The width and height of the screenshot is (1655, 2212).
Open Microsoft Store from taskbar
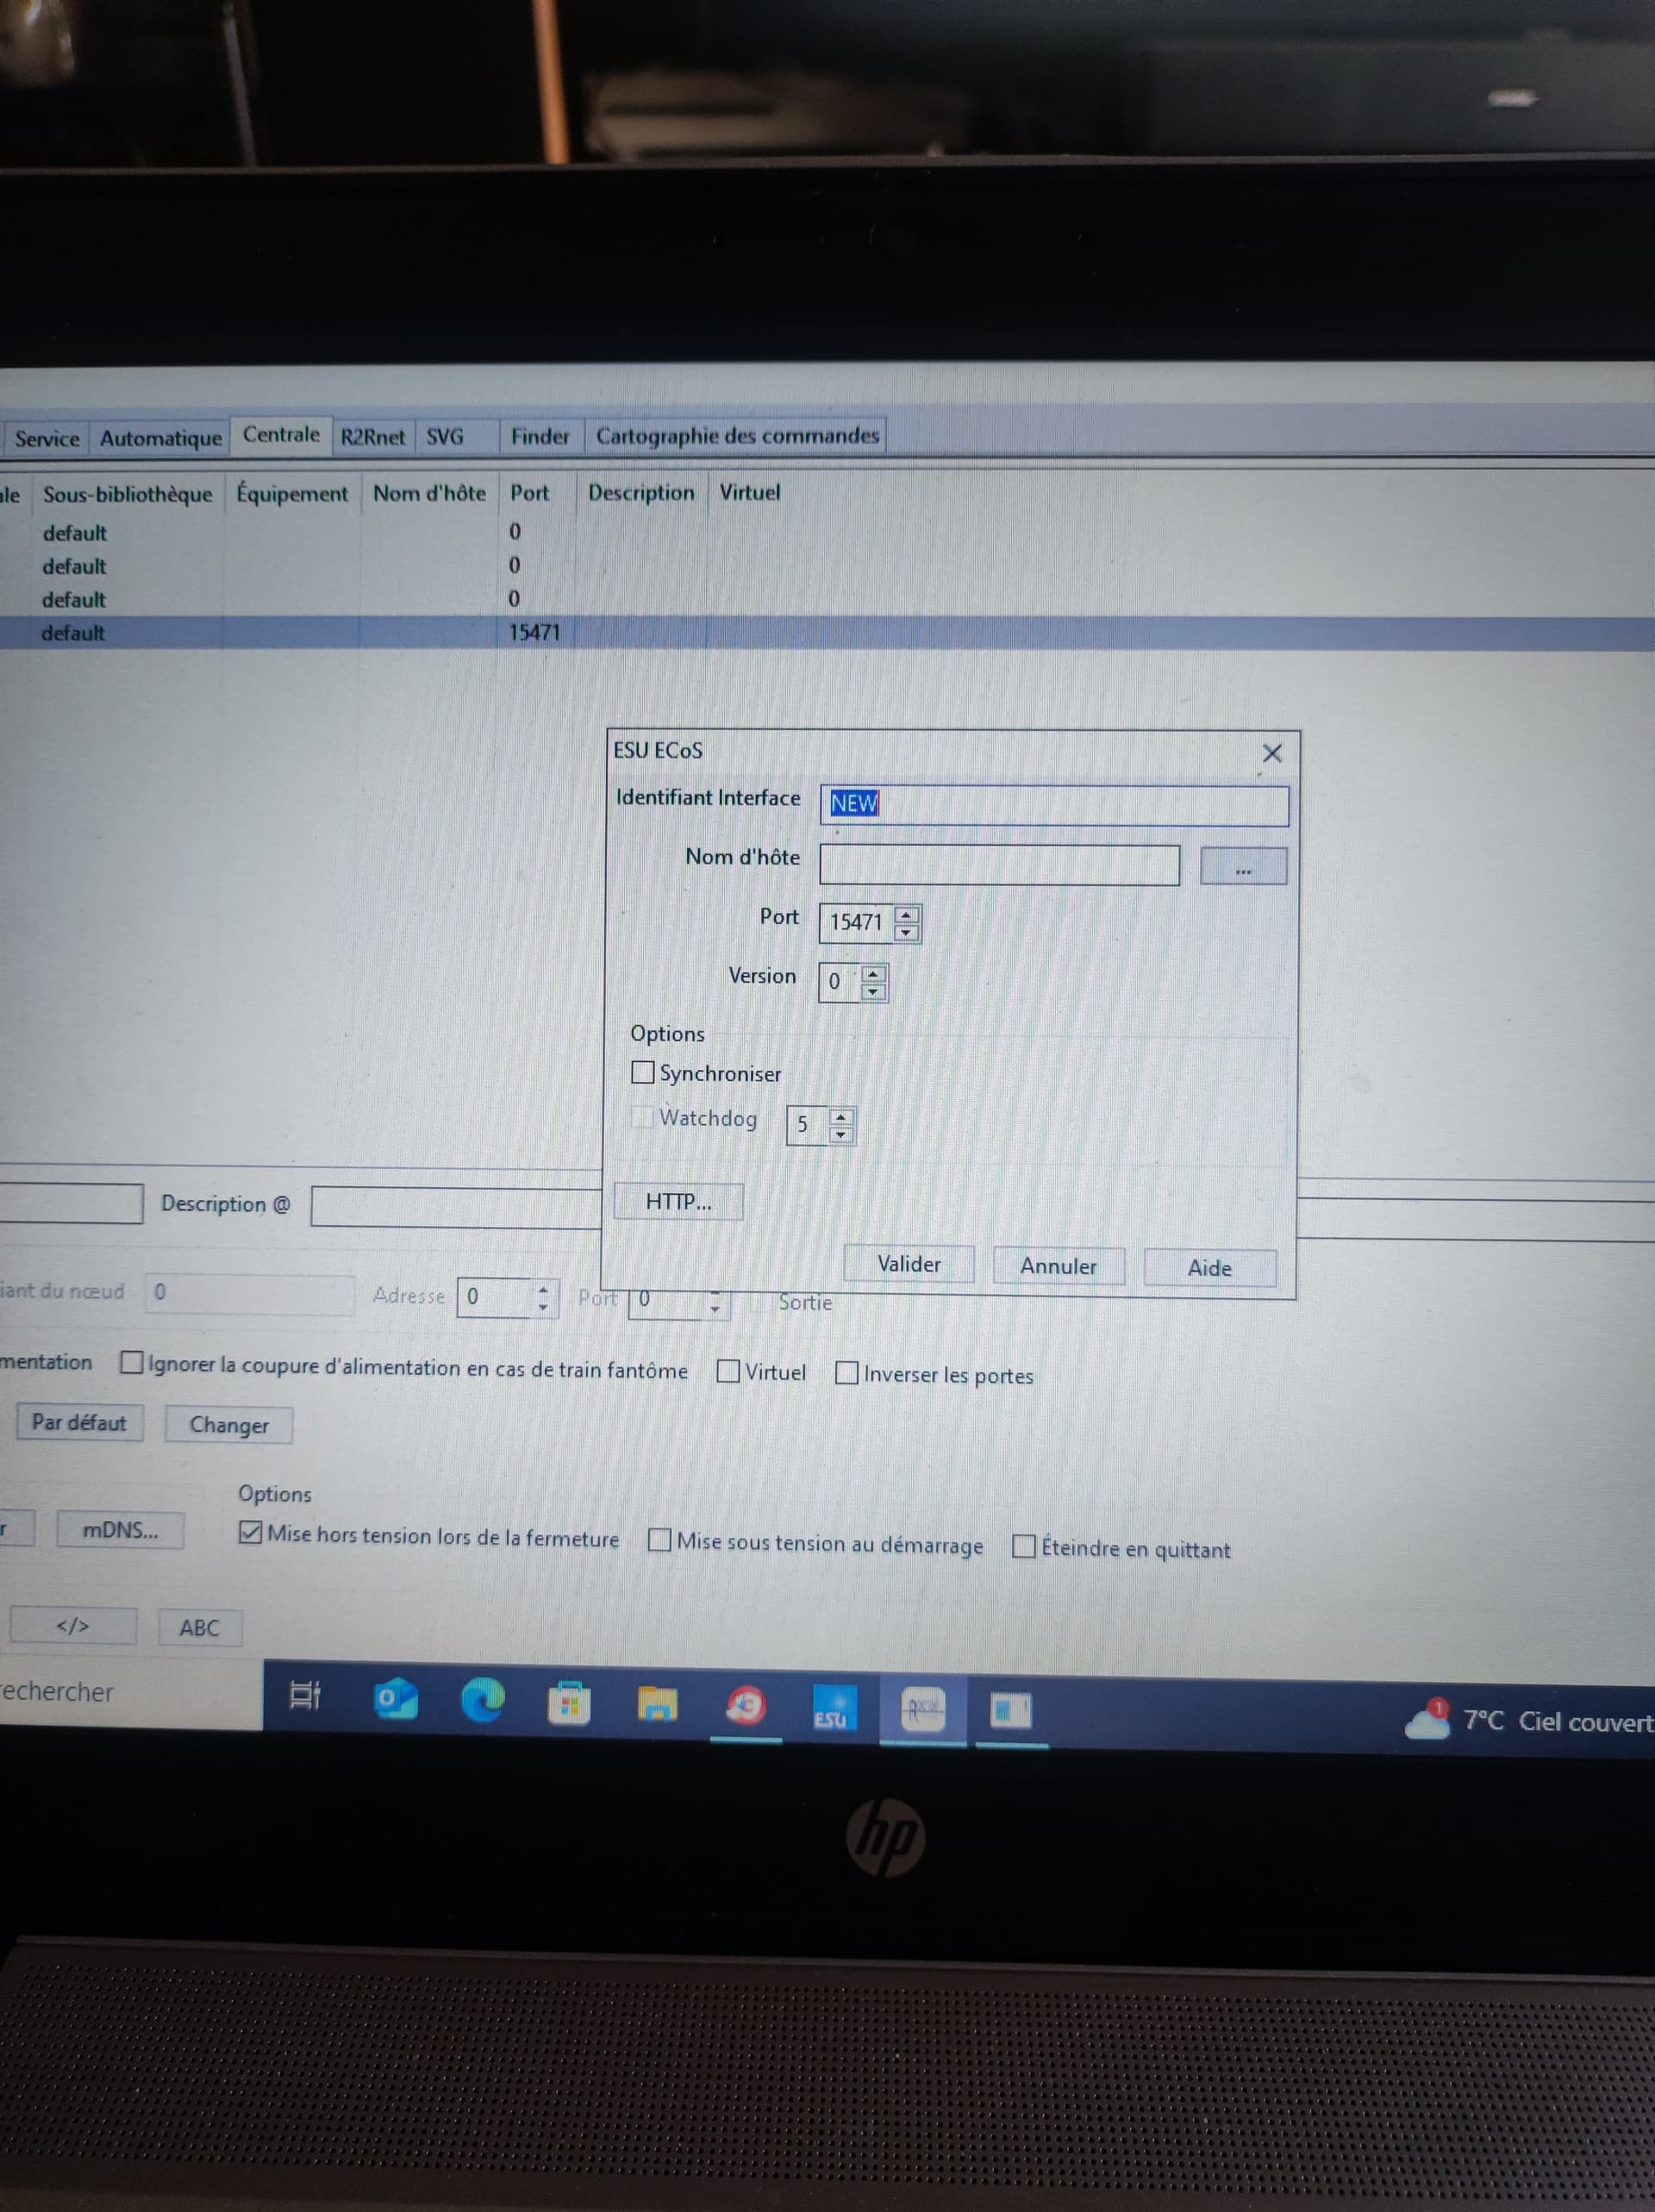pyautogui.click(x=568, y=1703)
